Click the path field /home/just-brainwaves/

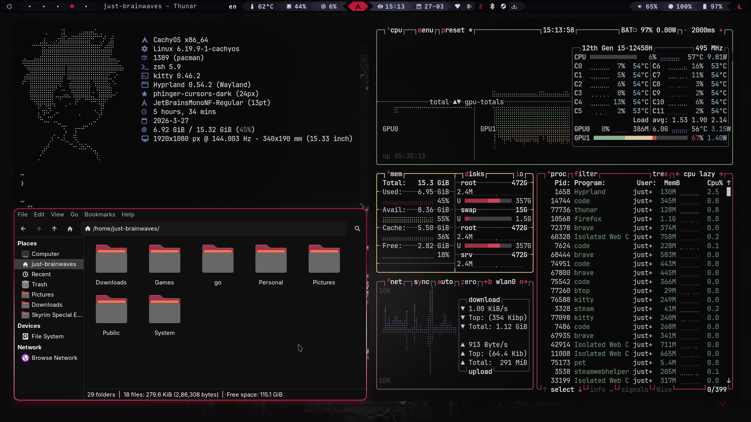214,229
